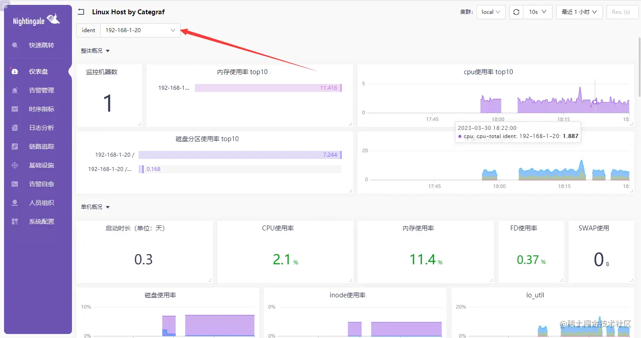641x338 pixels.
Task: Open the ident dropdown showing 192-168-1-20
Action: tap(140, 30)
